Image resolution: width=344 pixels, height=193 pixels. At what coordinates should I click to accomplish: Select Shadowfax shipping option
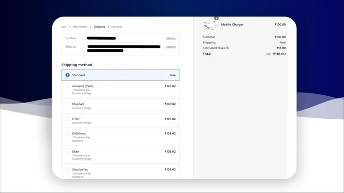tap(120, 172)
